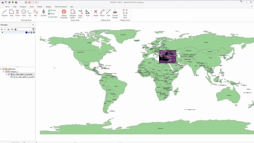Image resolution: width=254 pixels, height=143 pixels.
Task: Collapse the Category_1 tree node
Action: pyautogui.click(x=4, y=71)
